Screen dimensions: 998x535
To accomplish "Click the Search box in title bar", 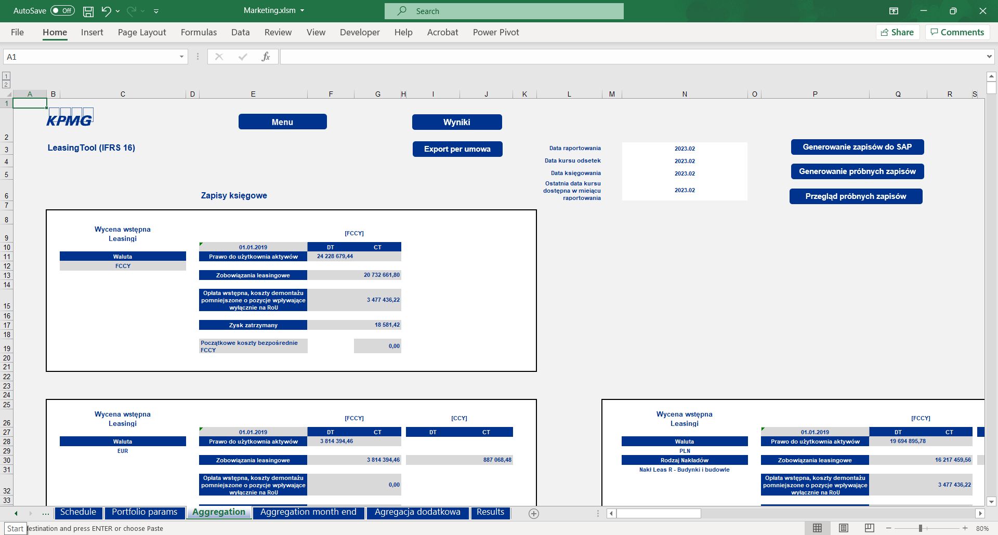I will [504, 11].
